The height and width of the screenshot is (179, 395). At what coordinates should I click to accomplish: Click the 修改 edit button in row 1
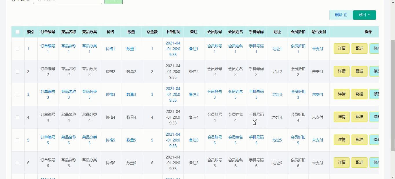coord(374,49)
